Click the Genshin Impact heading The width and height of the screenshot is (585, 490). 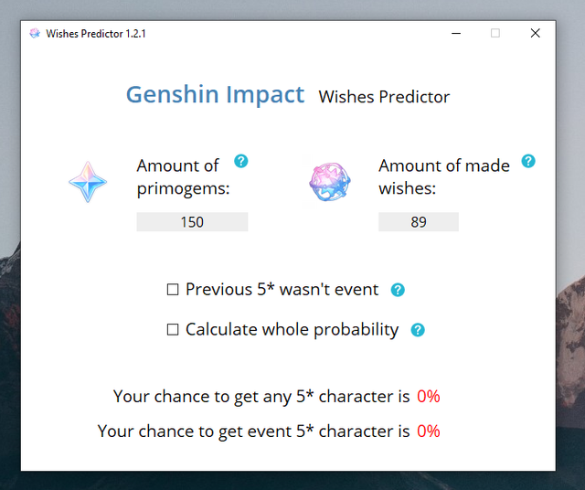click(215, 95)
